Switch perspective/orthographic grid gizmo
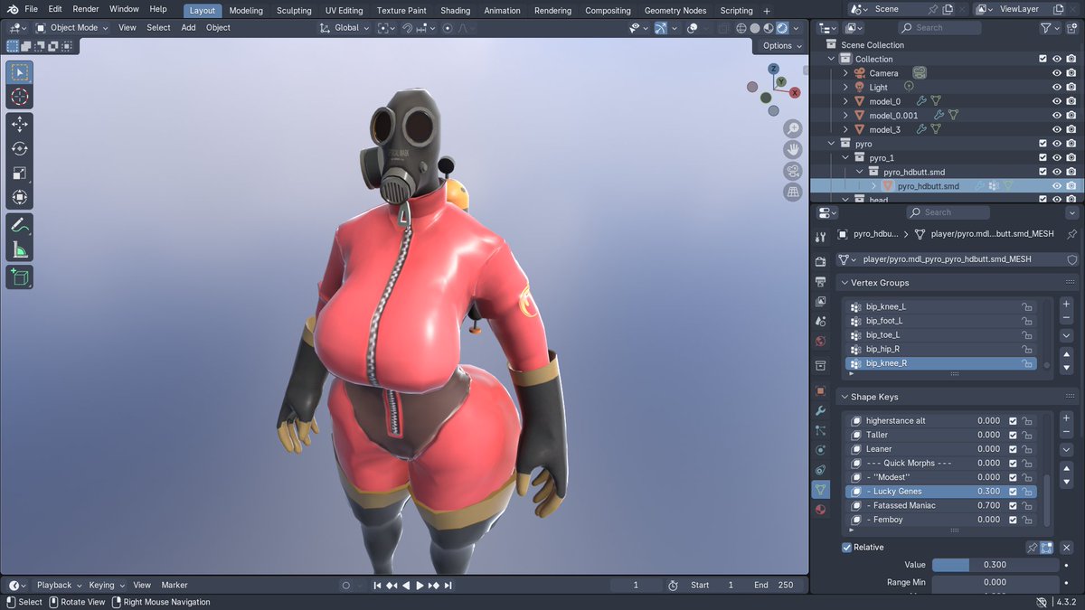The width and height of the screenshot is (1085, 610). 793,192
